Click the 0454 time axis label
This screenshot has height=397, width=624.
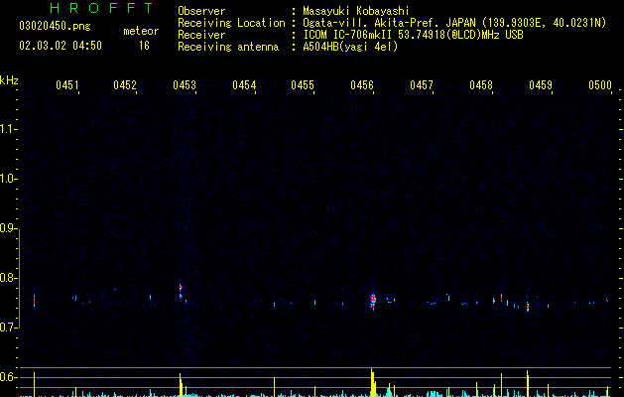click(244, 84)
